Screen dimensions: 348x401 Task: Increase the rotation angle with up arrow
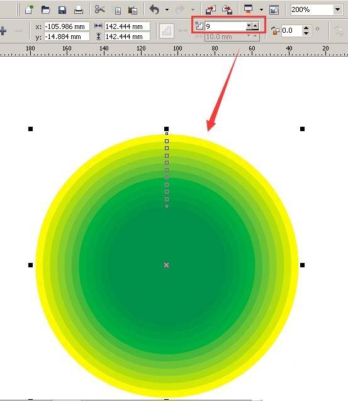coord(306,28)
